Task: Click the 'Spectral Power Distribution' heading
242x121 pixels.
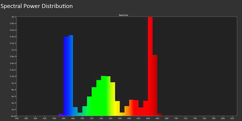Action: [37, 6]
